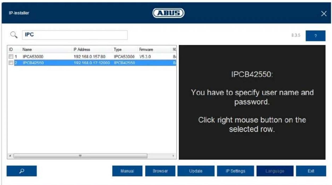The image size is (332, 185).
Task: Open help with the question mark button
Action: pos(316,36)
